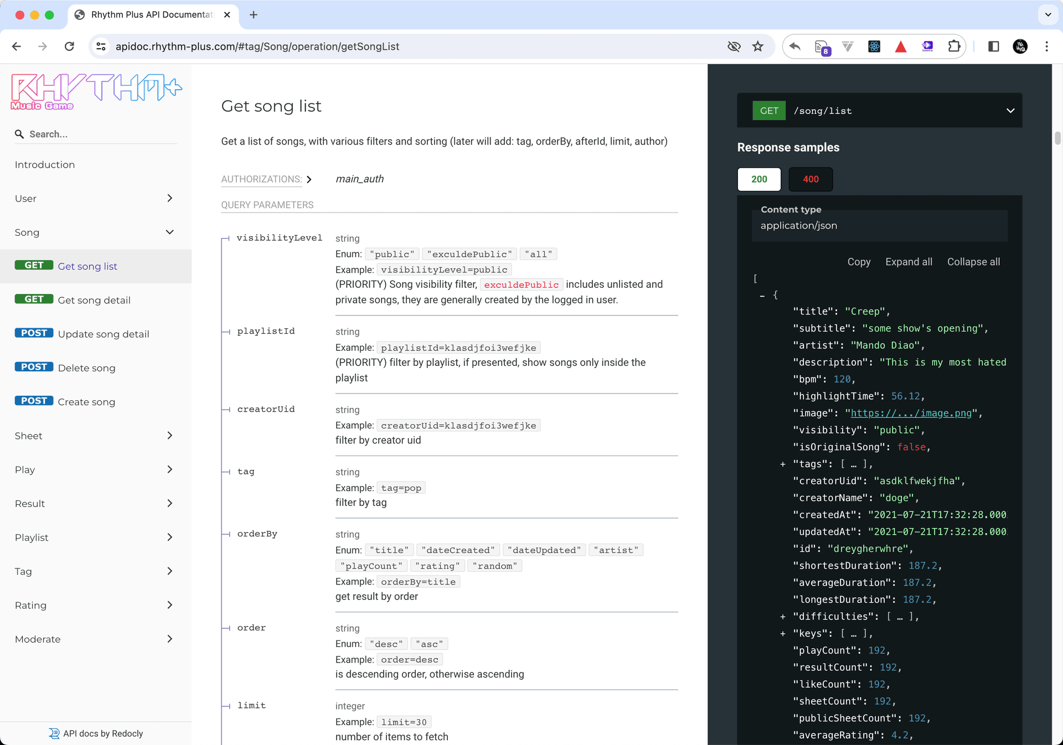The image size is (1063, 745).
Task: Click the browser back arrow
Action: [x=17, y=46]
